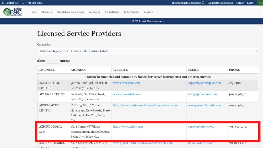
Task: Sort table by EMAIL column header
Action: (207, 70)
